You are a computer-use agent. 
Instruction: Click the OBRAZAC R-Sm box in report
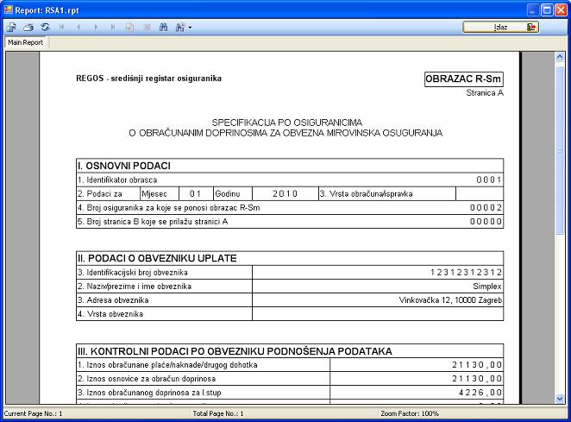tap(463, 79)
